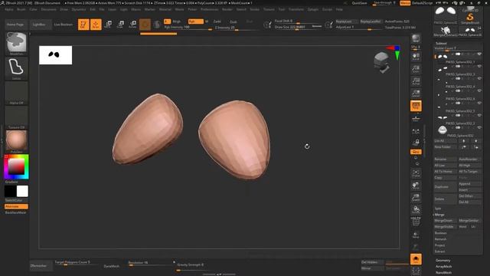
Task: Select the Scale mode icon
Action: pyautogui.click(x=120, y=25)
